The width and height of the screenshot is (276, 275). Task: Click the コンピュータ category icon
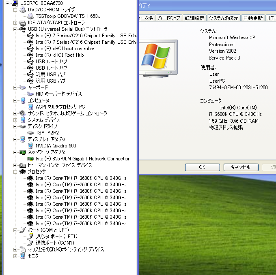click(x=23, y=100)
